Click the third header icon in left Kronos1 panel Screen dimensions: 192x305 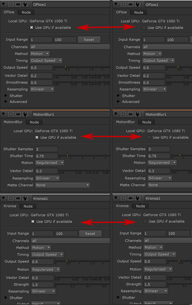[x=18, y=198]
